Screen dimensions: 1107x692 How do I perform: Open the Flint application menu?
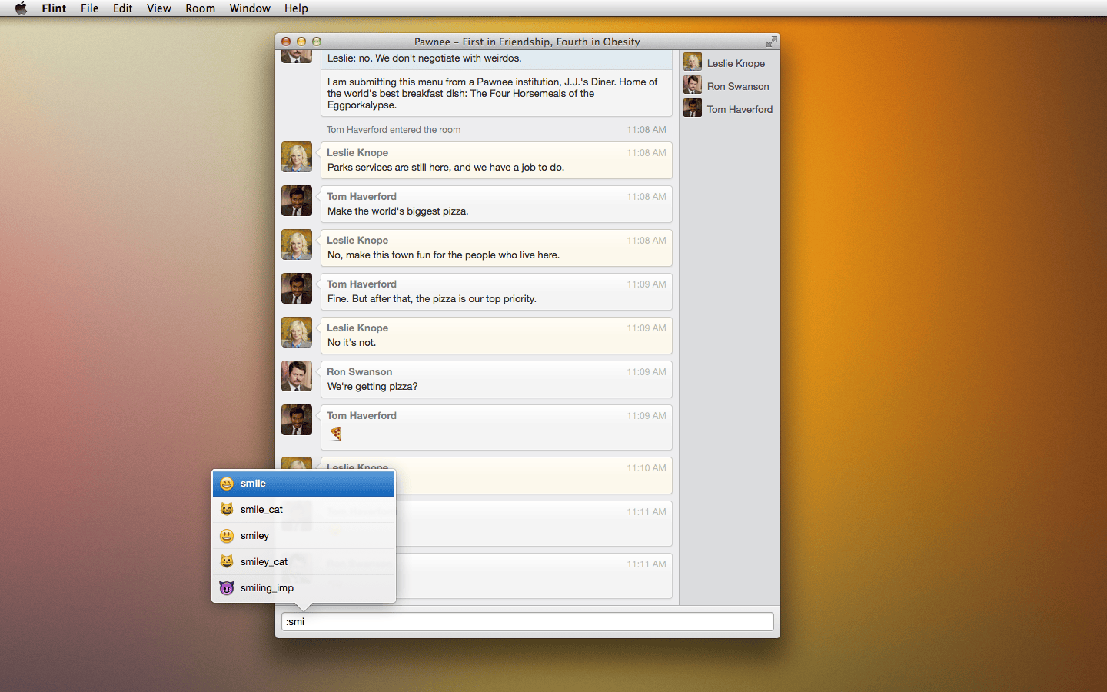[x=54, y=8]
